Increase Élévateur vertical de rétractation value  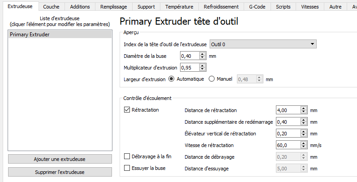click(x=303, y=131)
